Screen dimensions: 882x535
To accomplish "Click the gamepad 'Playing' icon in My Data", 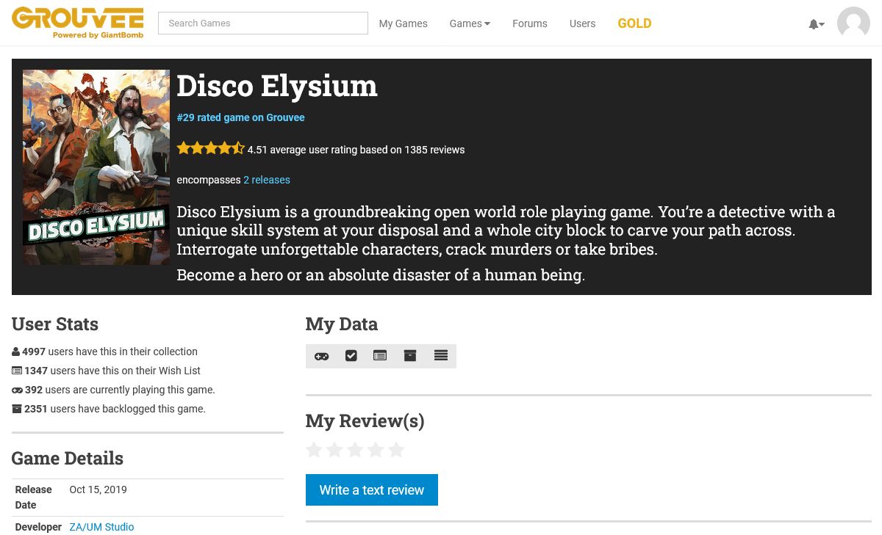I will pyautogui.click(x=321, y=356).
